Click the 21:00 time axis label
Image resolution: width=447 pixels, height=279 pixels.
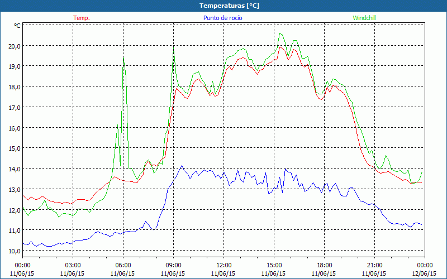374,266
